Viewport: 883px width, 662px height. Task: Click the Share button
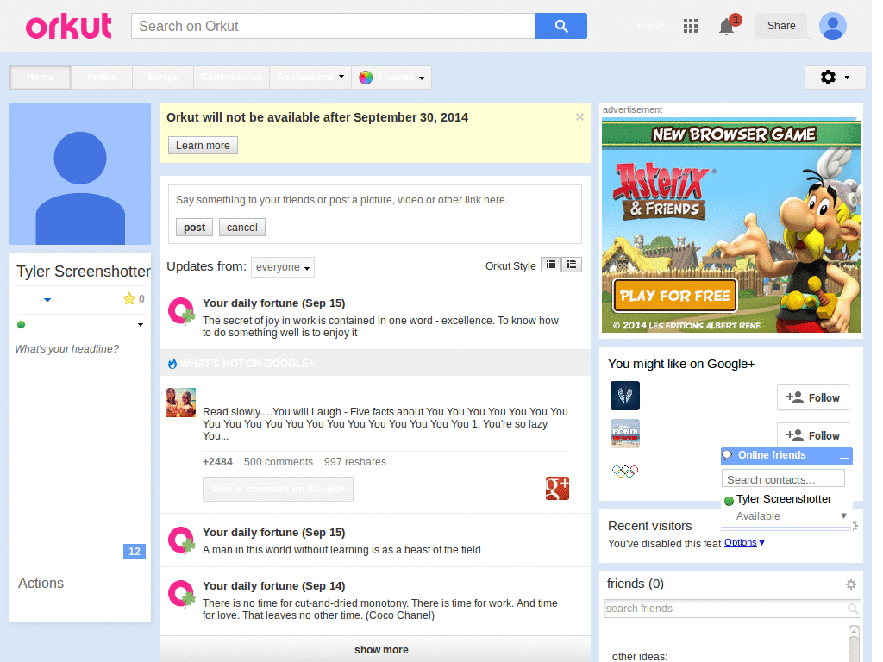click(x=781, y=26)
